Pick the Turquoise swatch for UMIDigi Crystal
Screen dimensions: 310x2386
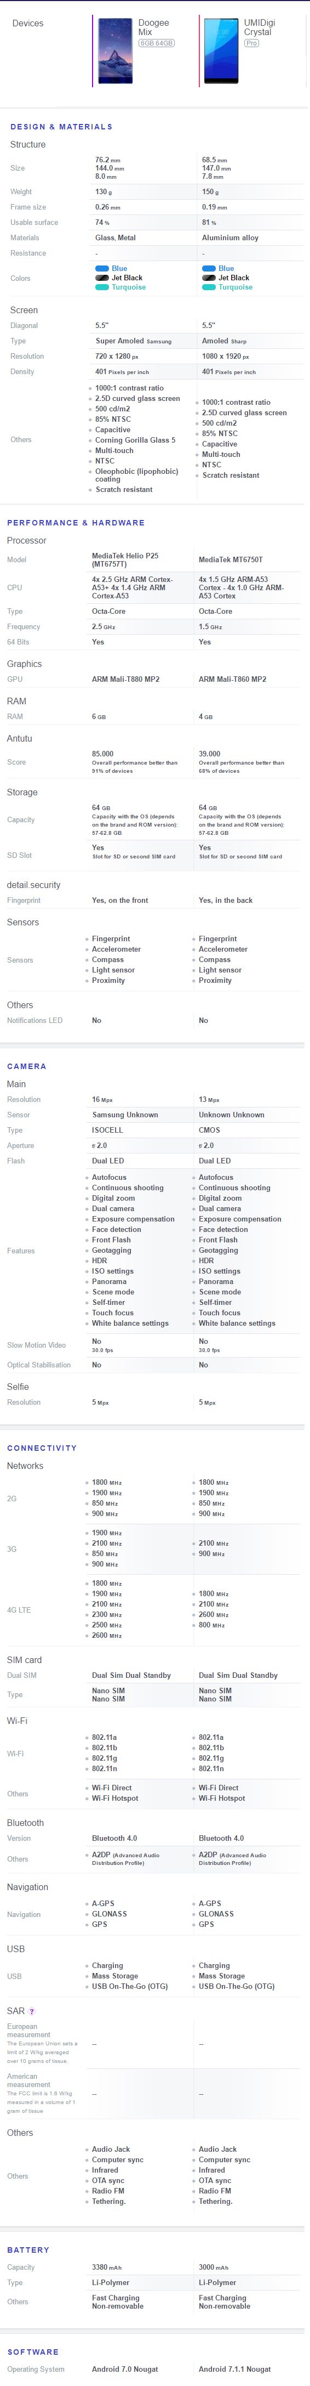209,287
